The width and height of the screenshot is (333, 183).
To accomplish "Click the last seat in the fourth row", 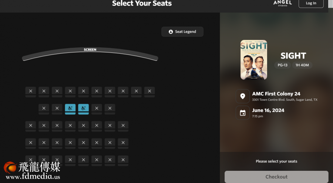I will pos(123,142).
